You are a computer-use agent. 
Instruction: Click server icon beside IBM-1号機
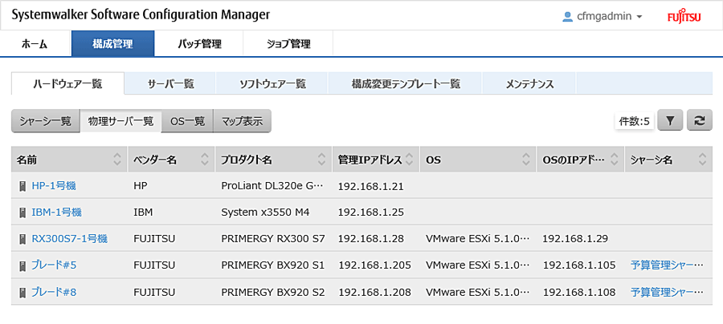[x=22, y=213]
